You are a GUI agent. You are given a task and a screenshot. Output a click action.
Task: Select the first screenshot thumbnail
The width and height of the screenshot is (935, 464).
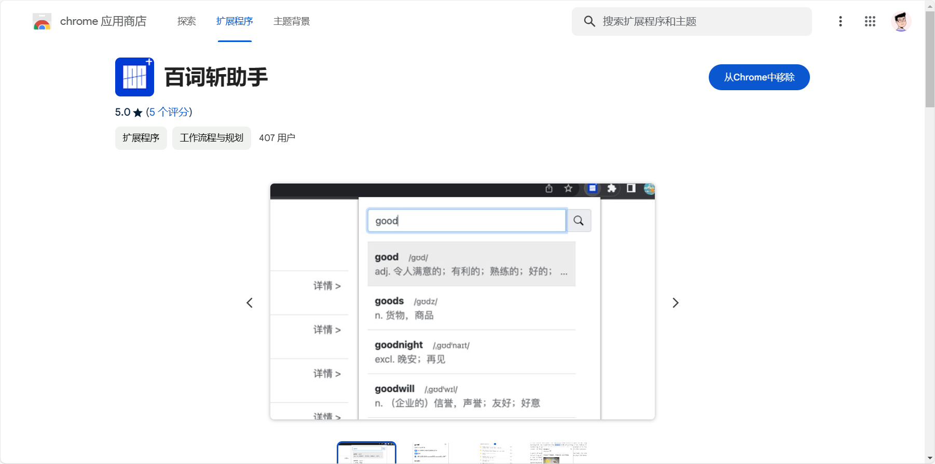(366, 453)
